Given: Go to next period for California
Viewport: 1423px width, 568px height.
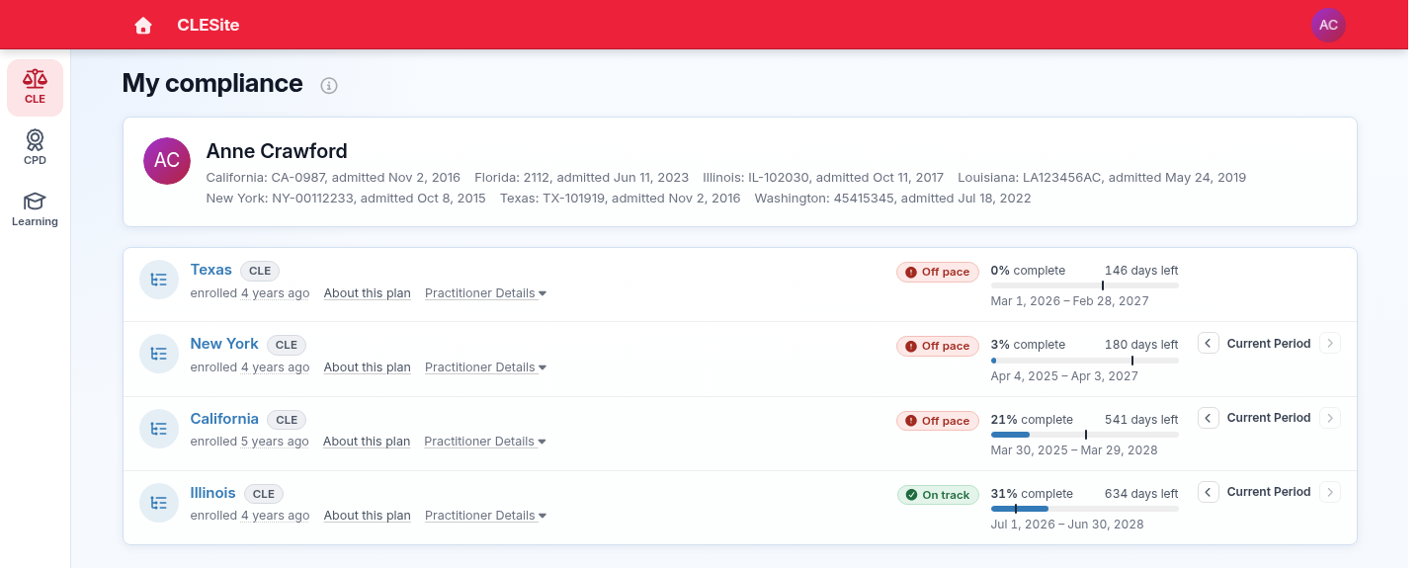Looking at the screenshot, I should pos(1330,418).
